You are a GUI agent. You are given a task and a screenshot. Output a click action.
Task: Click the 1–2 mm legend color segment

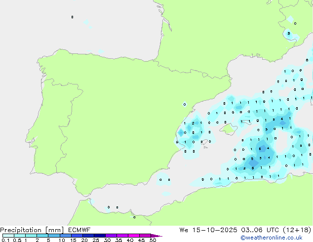click(x=31, y=236)
